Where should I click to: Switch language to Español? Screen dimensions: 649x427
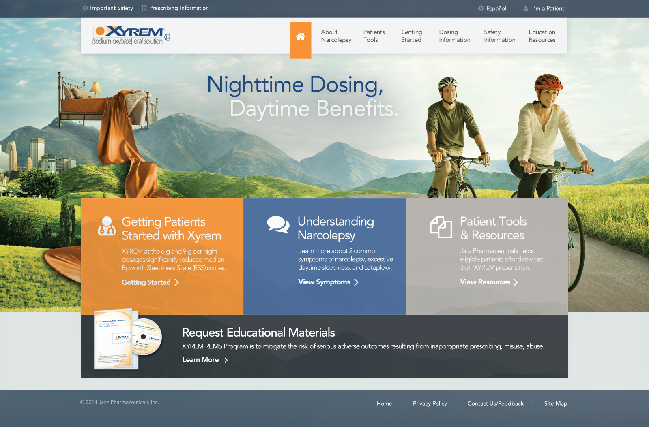point(496,8)
